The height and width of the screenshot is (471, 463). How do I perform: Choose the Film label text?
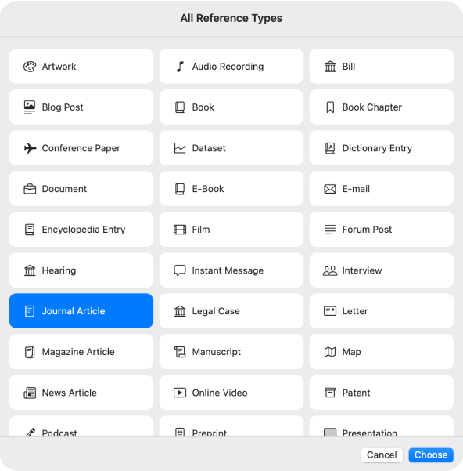point(201,230)
